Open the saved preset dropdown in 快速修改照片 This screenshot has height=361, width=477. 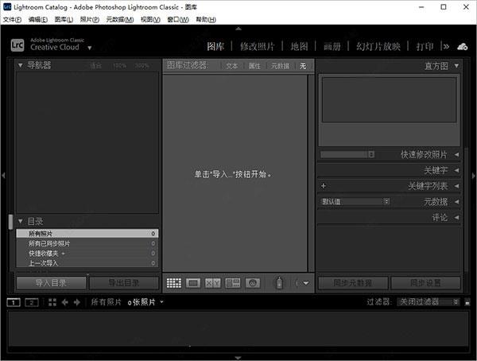point(347,154)
